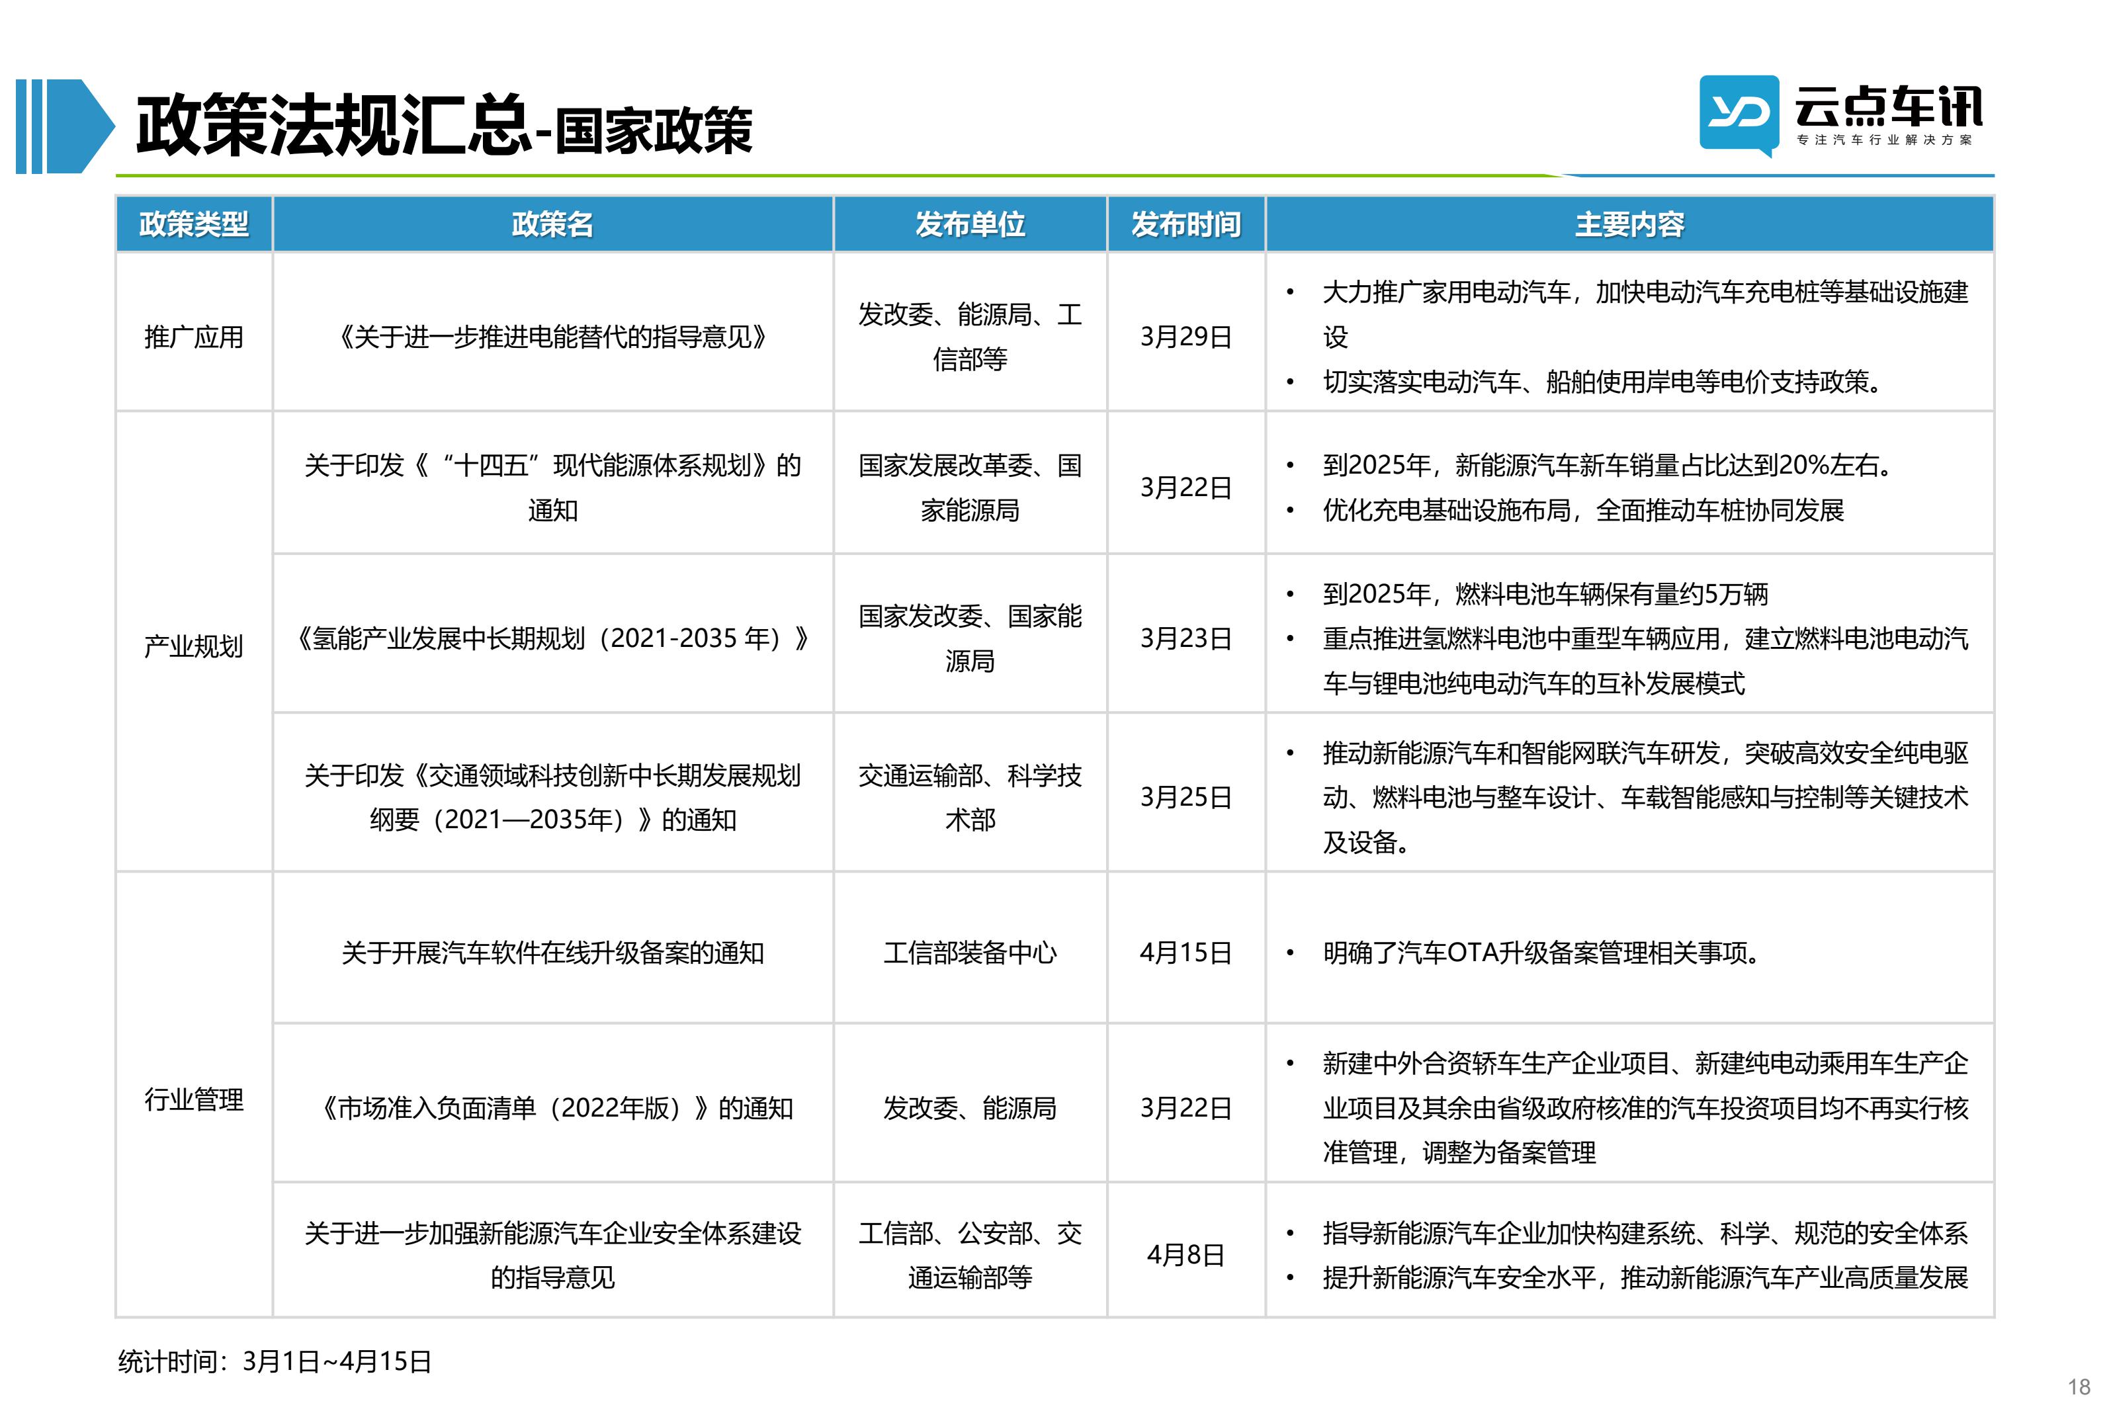Select bullet 优化充电基础设施布局 text
This screenshot has height=1407, width=2111.
click(1582, 509)
